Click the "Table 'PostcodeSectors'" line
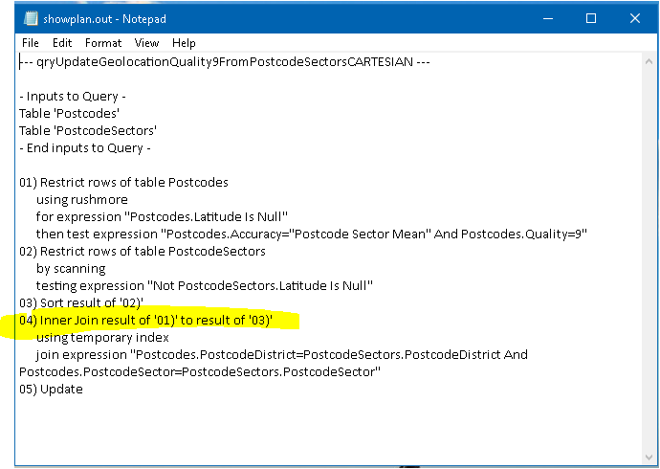Viewport: 660px width, 469px height. coord(88,130)
